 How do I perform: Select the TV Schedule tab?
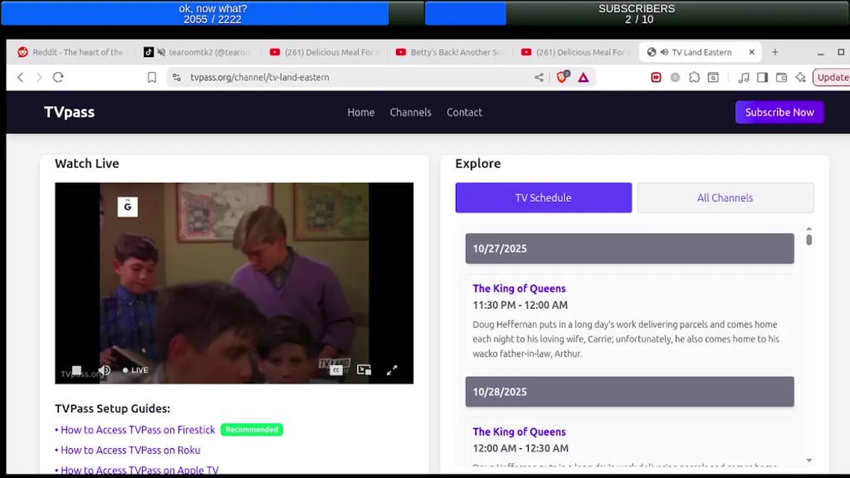click(543, 198)
